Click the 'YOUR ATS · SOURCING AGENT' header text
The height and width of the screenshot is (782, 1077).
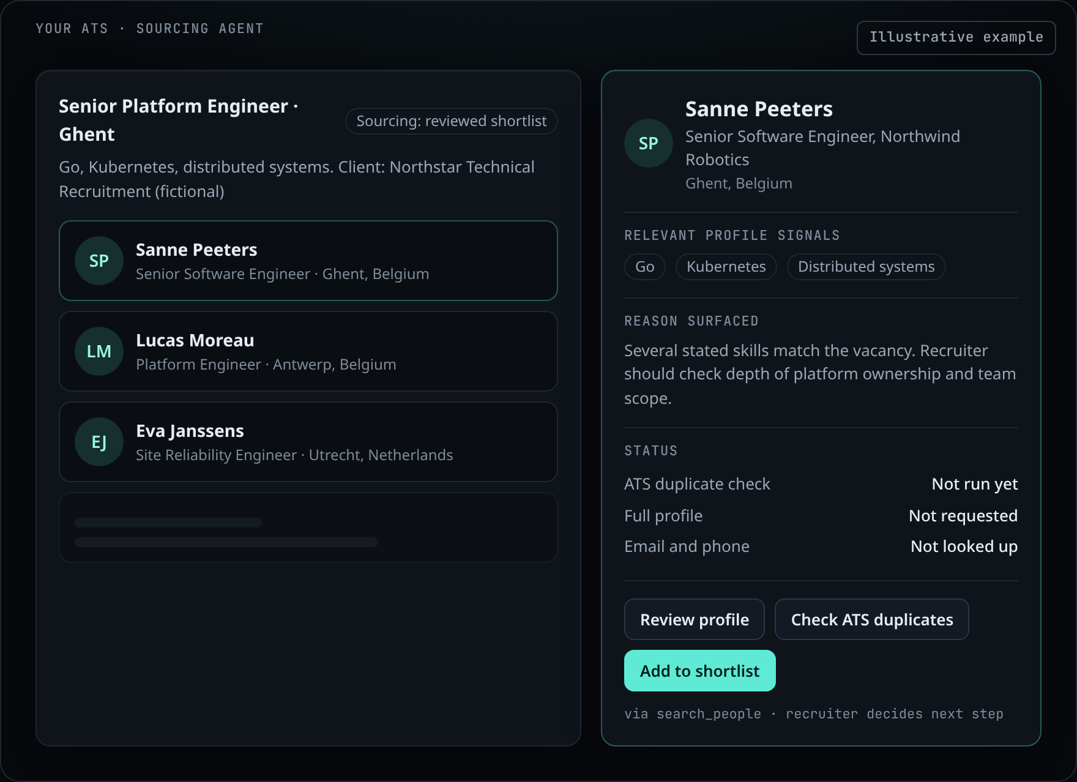[x=150, y=29]
